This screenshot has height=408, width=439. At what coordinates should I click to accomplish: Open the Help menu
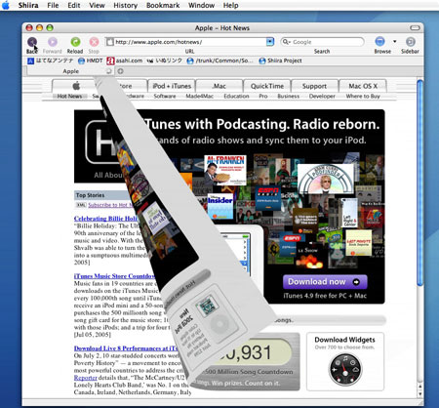230,5
